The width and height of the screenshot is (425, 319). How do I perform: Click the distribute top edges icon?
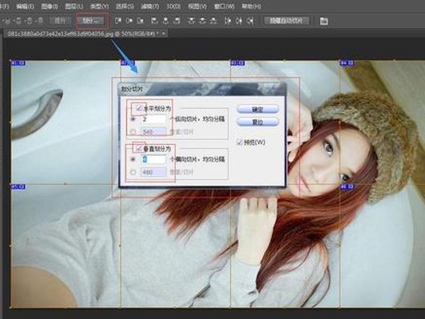[191, 21]
